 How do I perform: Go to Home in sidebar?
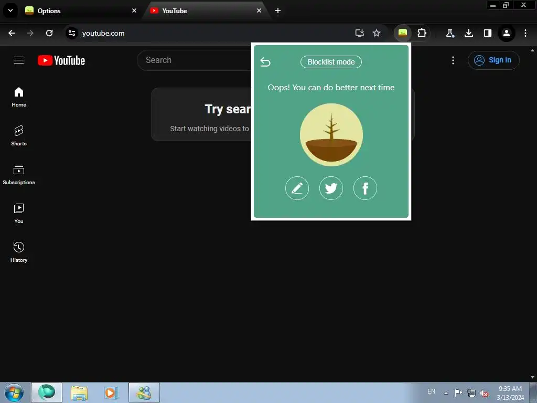(19, 97)
